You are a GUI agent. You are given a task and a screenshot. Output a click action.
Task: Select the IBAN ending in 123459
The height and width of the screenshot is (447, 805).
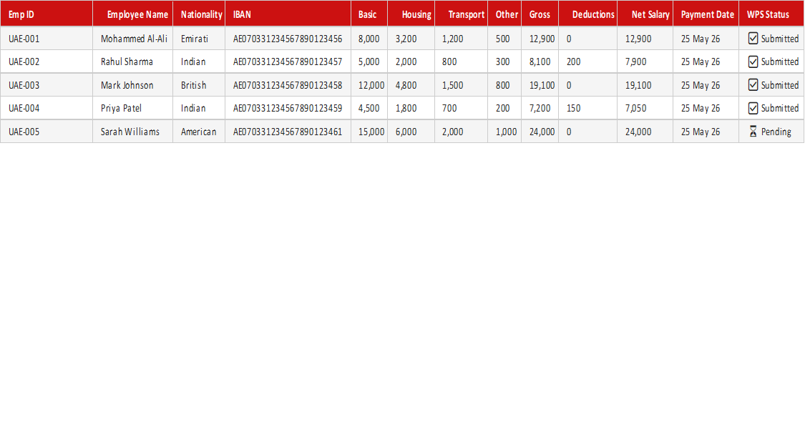288,108
